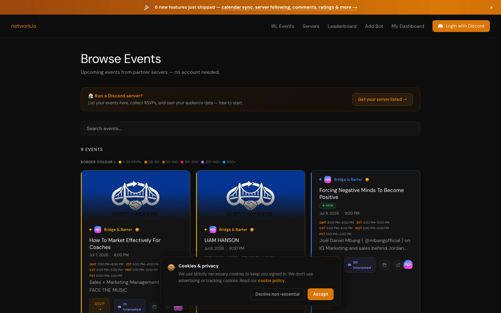Open the Add Bot nav item
Viewport: 501px width, 313px height.
[374, 26]
